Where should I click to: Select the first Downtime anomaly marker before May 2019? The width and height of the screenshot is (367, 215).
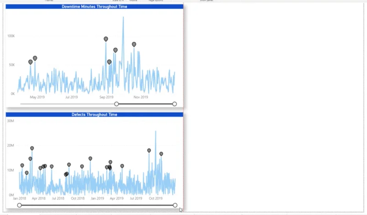tap(30, 62)
